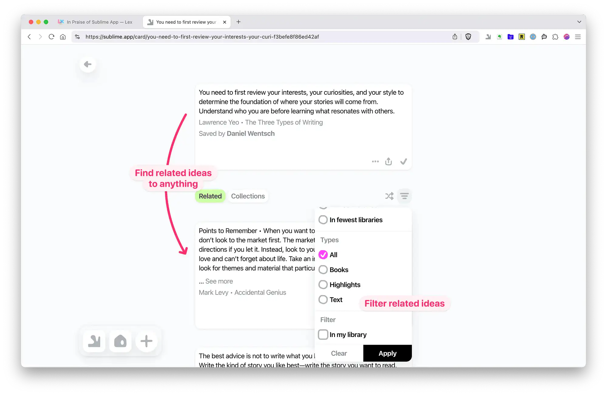The width and height of the screenshot is (607, 395).
Task: Shuffle related cards with shuffle icon
Action: [389, 196]
